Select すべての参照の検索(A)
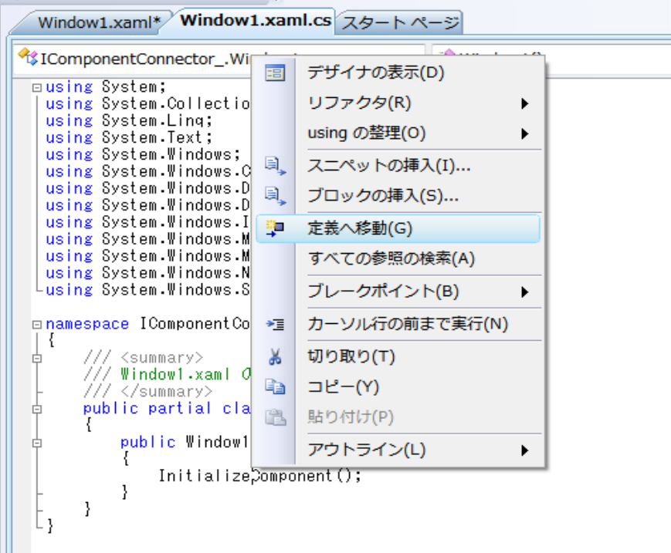The width and height of the screenshot is (671, 553). (x=398, y=259)
